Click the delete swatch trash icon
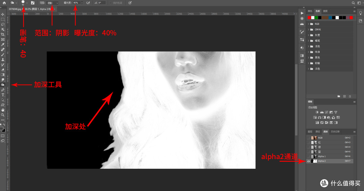This screenshot has height=191, width=364. (350, 96)
